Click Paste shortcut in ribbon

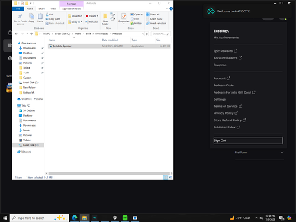pyautogui.click(x=54, y=24)
